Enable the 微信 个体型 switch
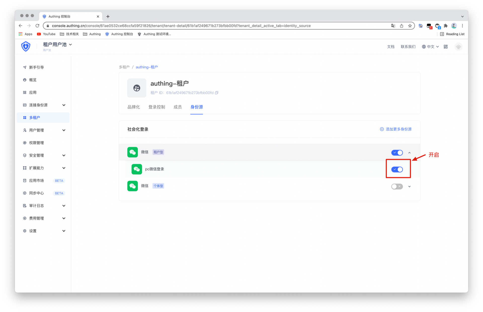Viewport: 483px width, 312px height. click(x=397, y=186)
